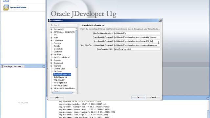Viewport: 210px width, 118px height.
Task: Close the Start Page - Structure tab
Action: 23,66
